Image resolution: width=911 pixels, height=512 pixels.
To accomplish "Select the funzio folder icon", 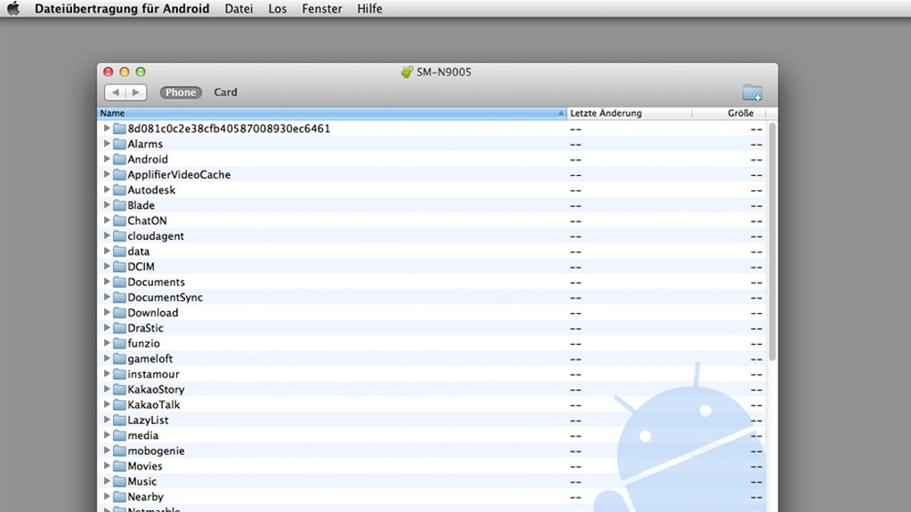I will click(x=119, y=343).
